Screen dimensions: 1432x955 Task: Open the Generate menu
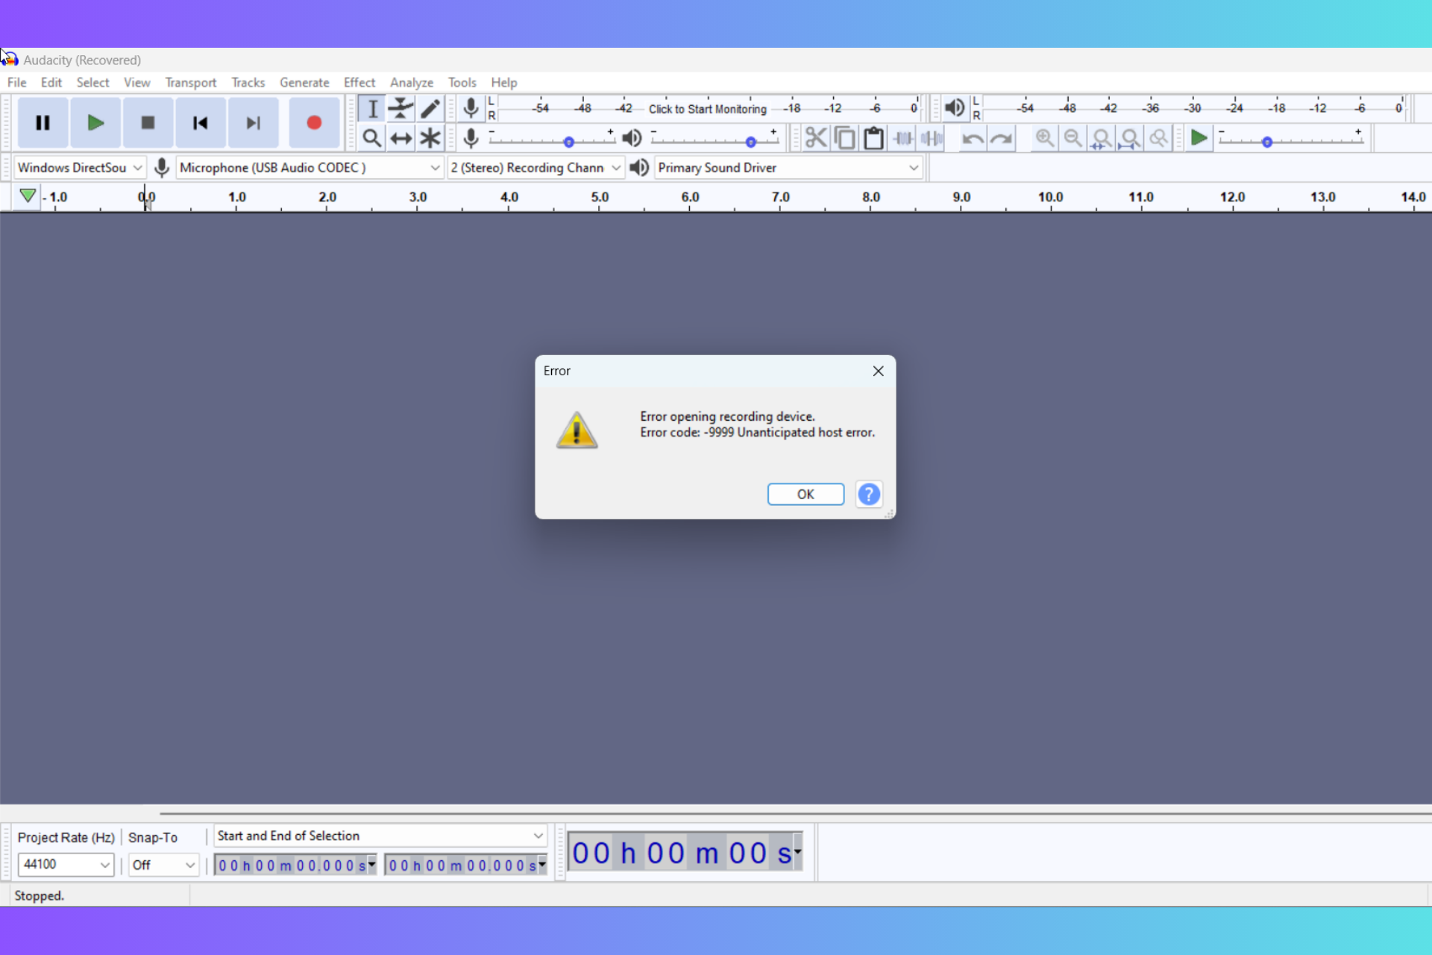tap(304, 83)
